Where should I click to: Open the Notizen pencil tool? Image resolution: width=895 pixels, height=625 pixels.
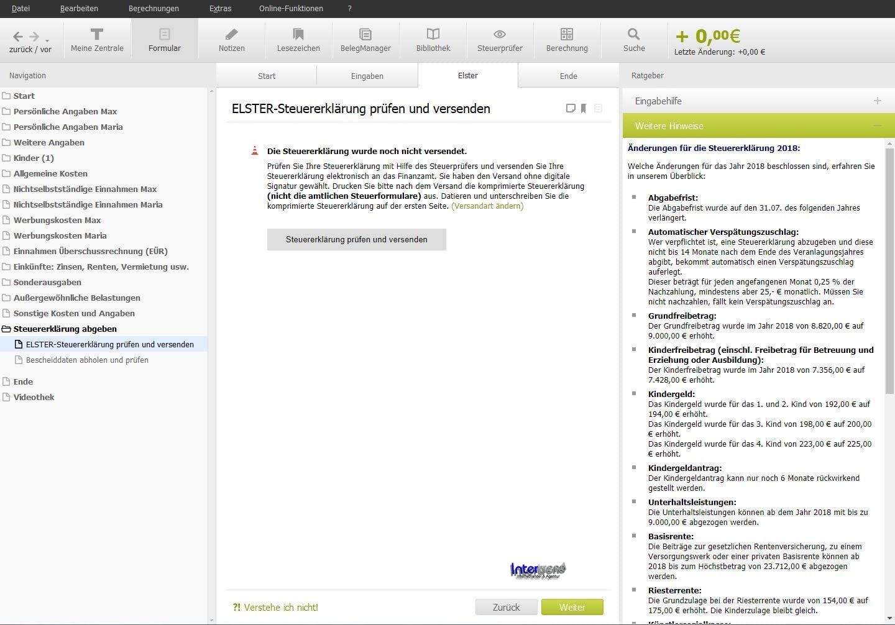point(231,39)
